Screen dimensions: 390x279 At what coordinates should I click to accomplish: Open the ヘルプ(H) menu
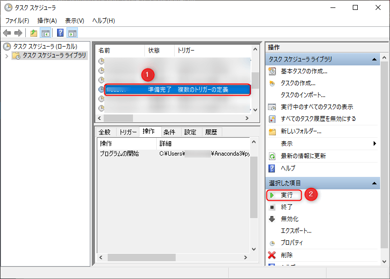point(104,21)
